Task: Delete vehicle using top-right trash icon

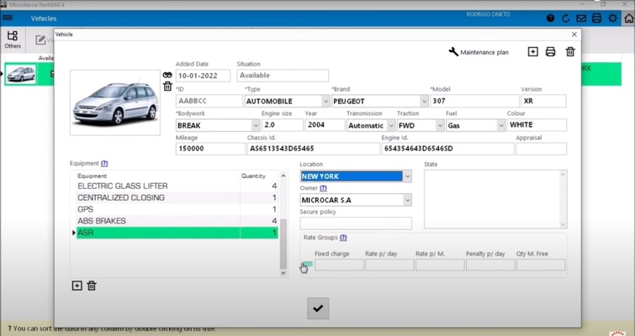Action: (570, 52)
